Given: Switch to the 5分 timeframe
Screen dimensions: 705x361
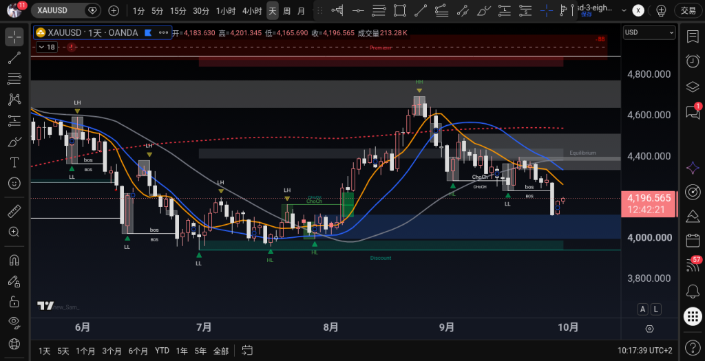Looking at the screenshot, I should 158,11.
